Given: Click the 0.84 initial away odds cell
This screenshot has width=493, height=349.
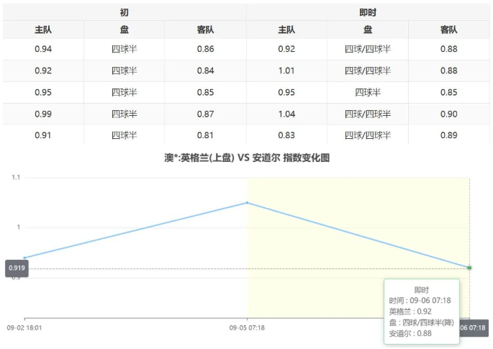Looking at the screenshot, I should point(205,71).
